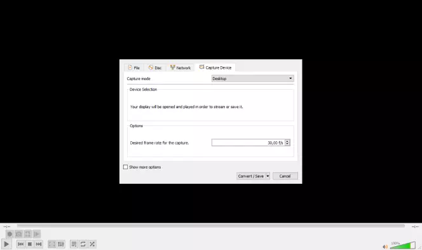Click the Stop playback button

point(30,244)
